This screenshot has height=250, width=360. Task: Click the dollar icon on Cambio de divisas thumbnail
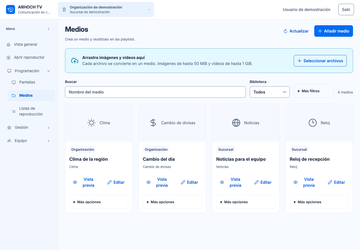(153, 123)
